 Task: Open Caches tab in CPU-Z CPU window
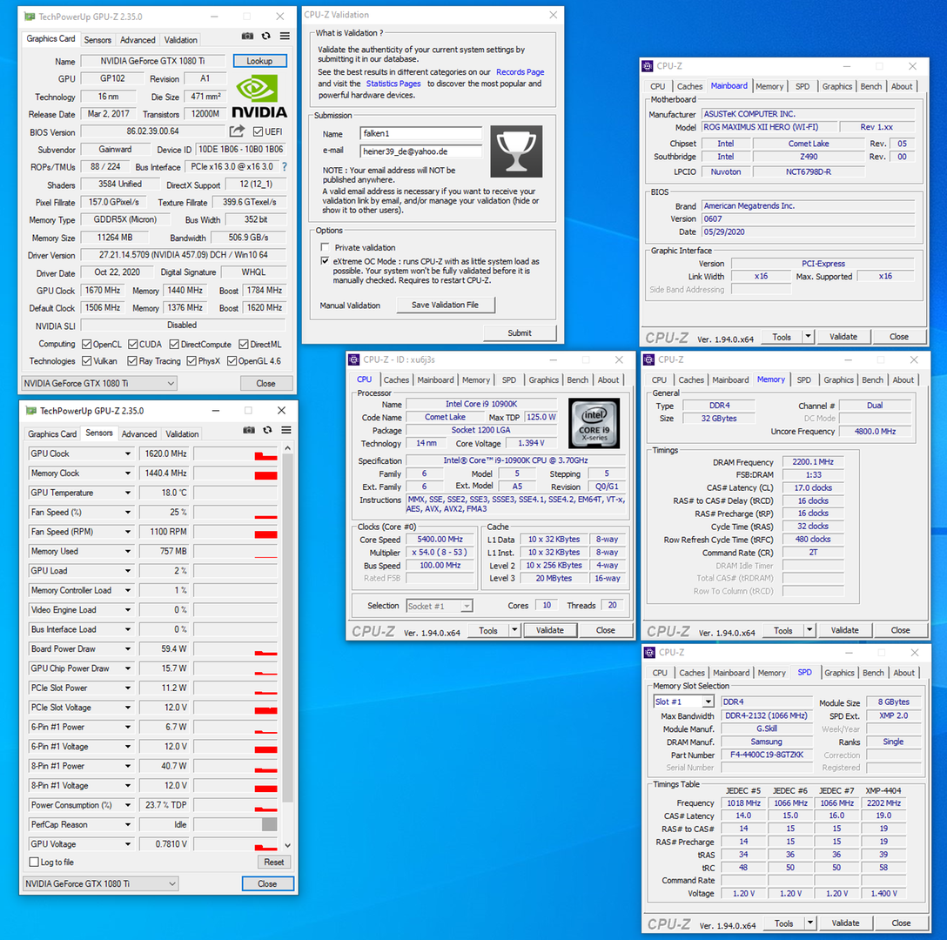click(396, 380)
